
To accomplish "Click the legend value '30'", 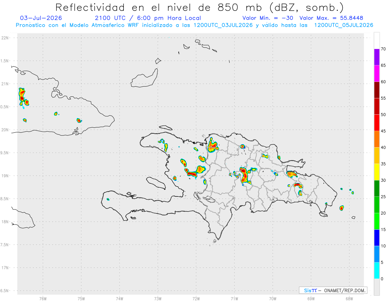I will pyautogui.click(x=384, y=180).
